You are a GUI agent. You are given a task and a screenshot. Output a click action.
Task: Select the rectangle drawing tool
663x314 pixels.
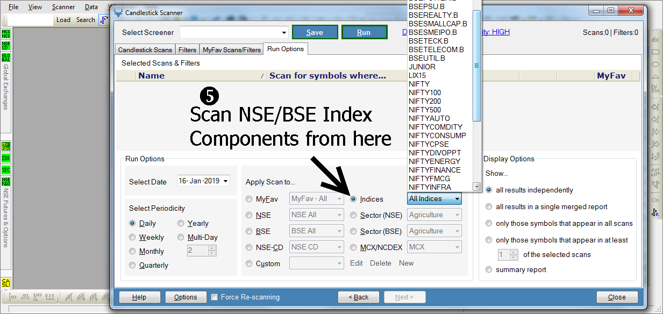point(655,52)
